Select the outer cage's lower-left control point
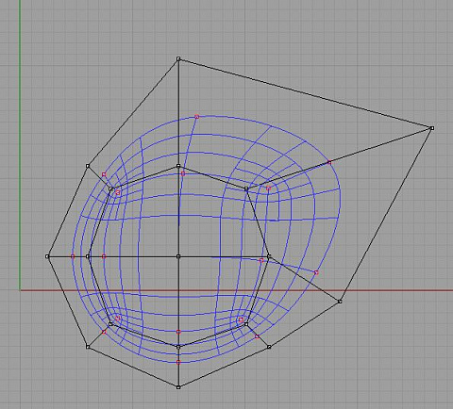This screenshot has width=453, height=409. click(x=88, y=347)
